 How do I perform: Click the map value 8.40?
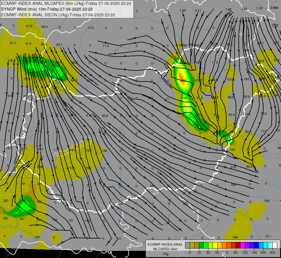tap(89, 116)
